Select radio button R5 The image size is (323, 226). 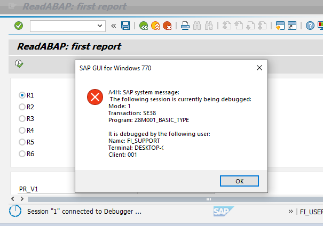pyautogui.click(x=22, y=142)
